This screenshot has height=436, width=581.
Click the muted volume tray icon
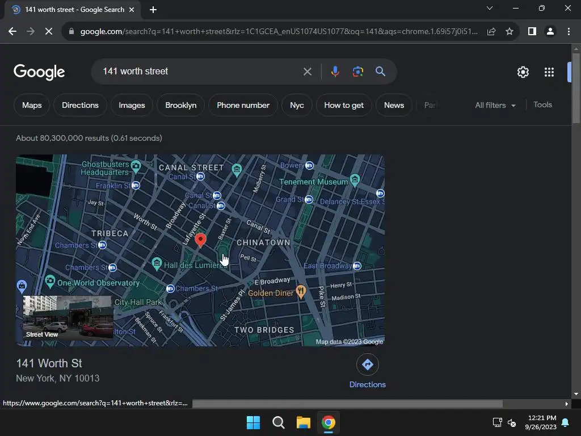[512, 422]
